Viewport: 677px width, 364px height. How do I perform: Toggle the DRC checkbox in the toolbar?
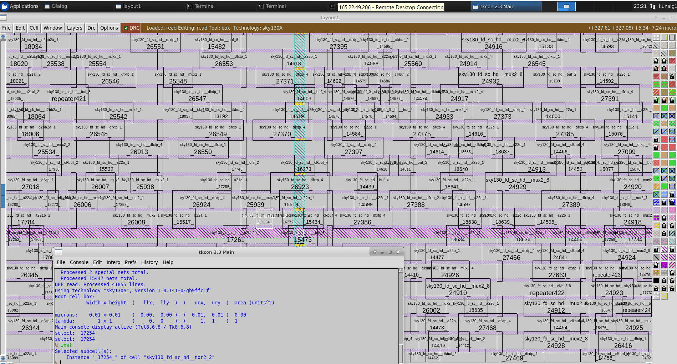pos(127,27)
